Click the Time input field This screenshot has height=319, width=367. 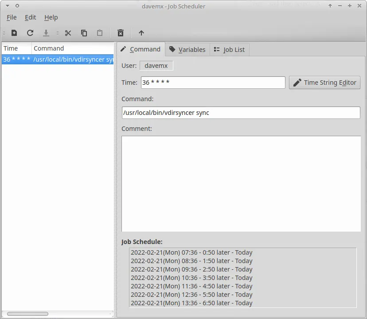point(213,83)
